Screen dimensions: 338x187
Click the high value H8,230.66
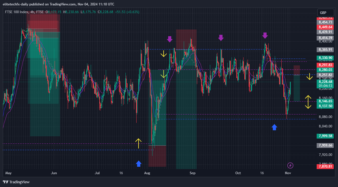point(71,12)
